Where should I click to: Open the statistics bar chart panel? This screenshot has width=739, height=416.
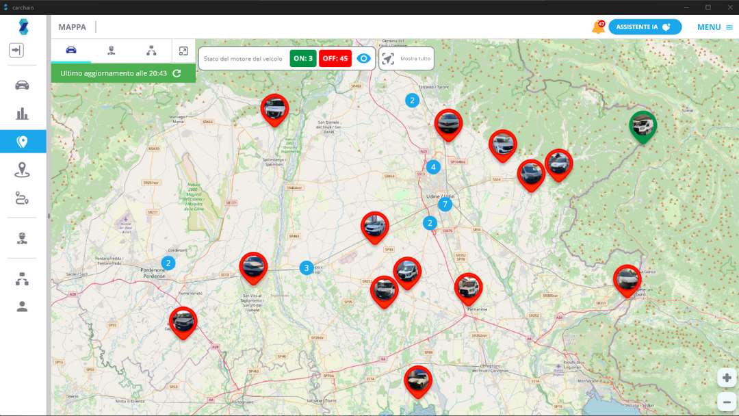[23, 114]
